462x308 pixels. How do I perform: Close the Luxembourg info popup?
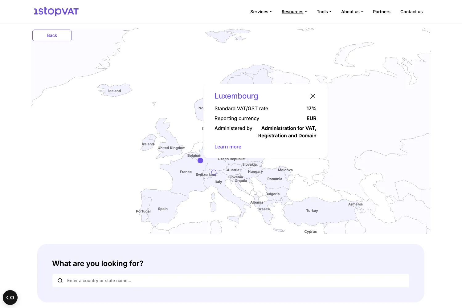(313, 96)
